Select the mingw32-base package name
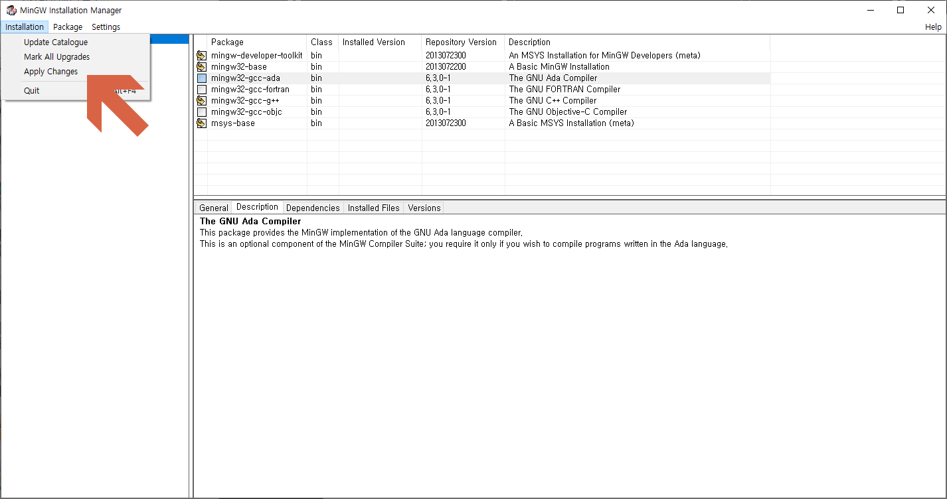The height and width of the screenshot is (499, 947). (x=239, y=67)
